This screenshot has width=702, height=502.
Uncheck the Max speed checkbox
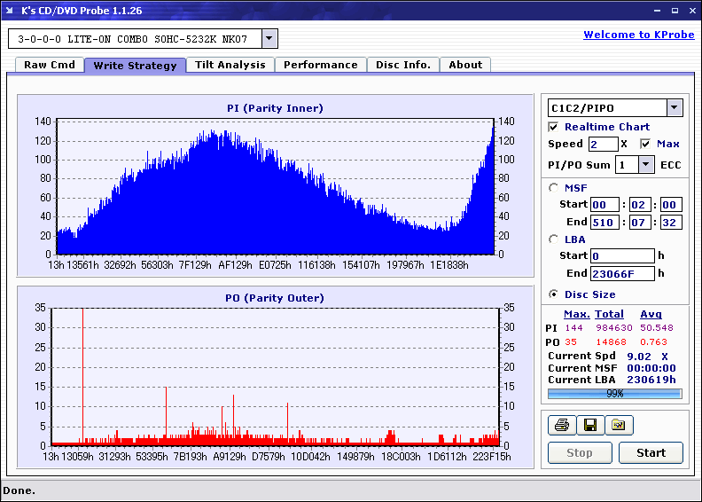645,144
